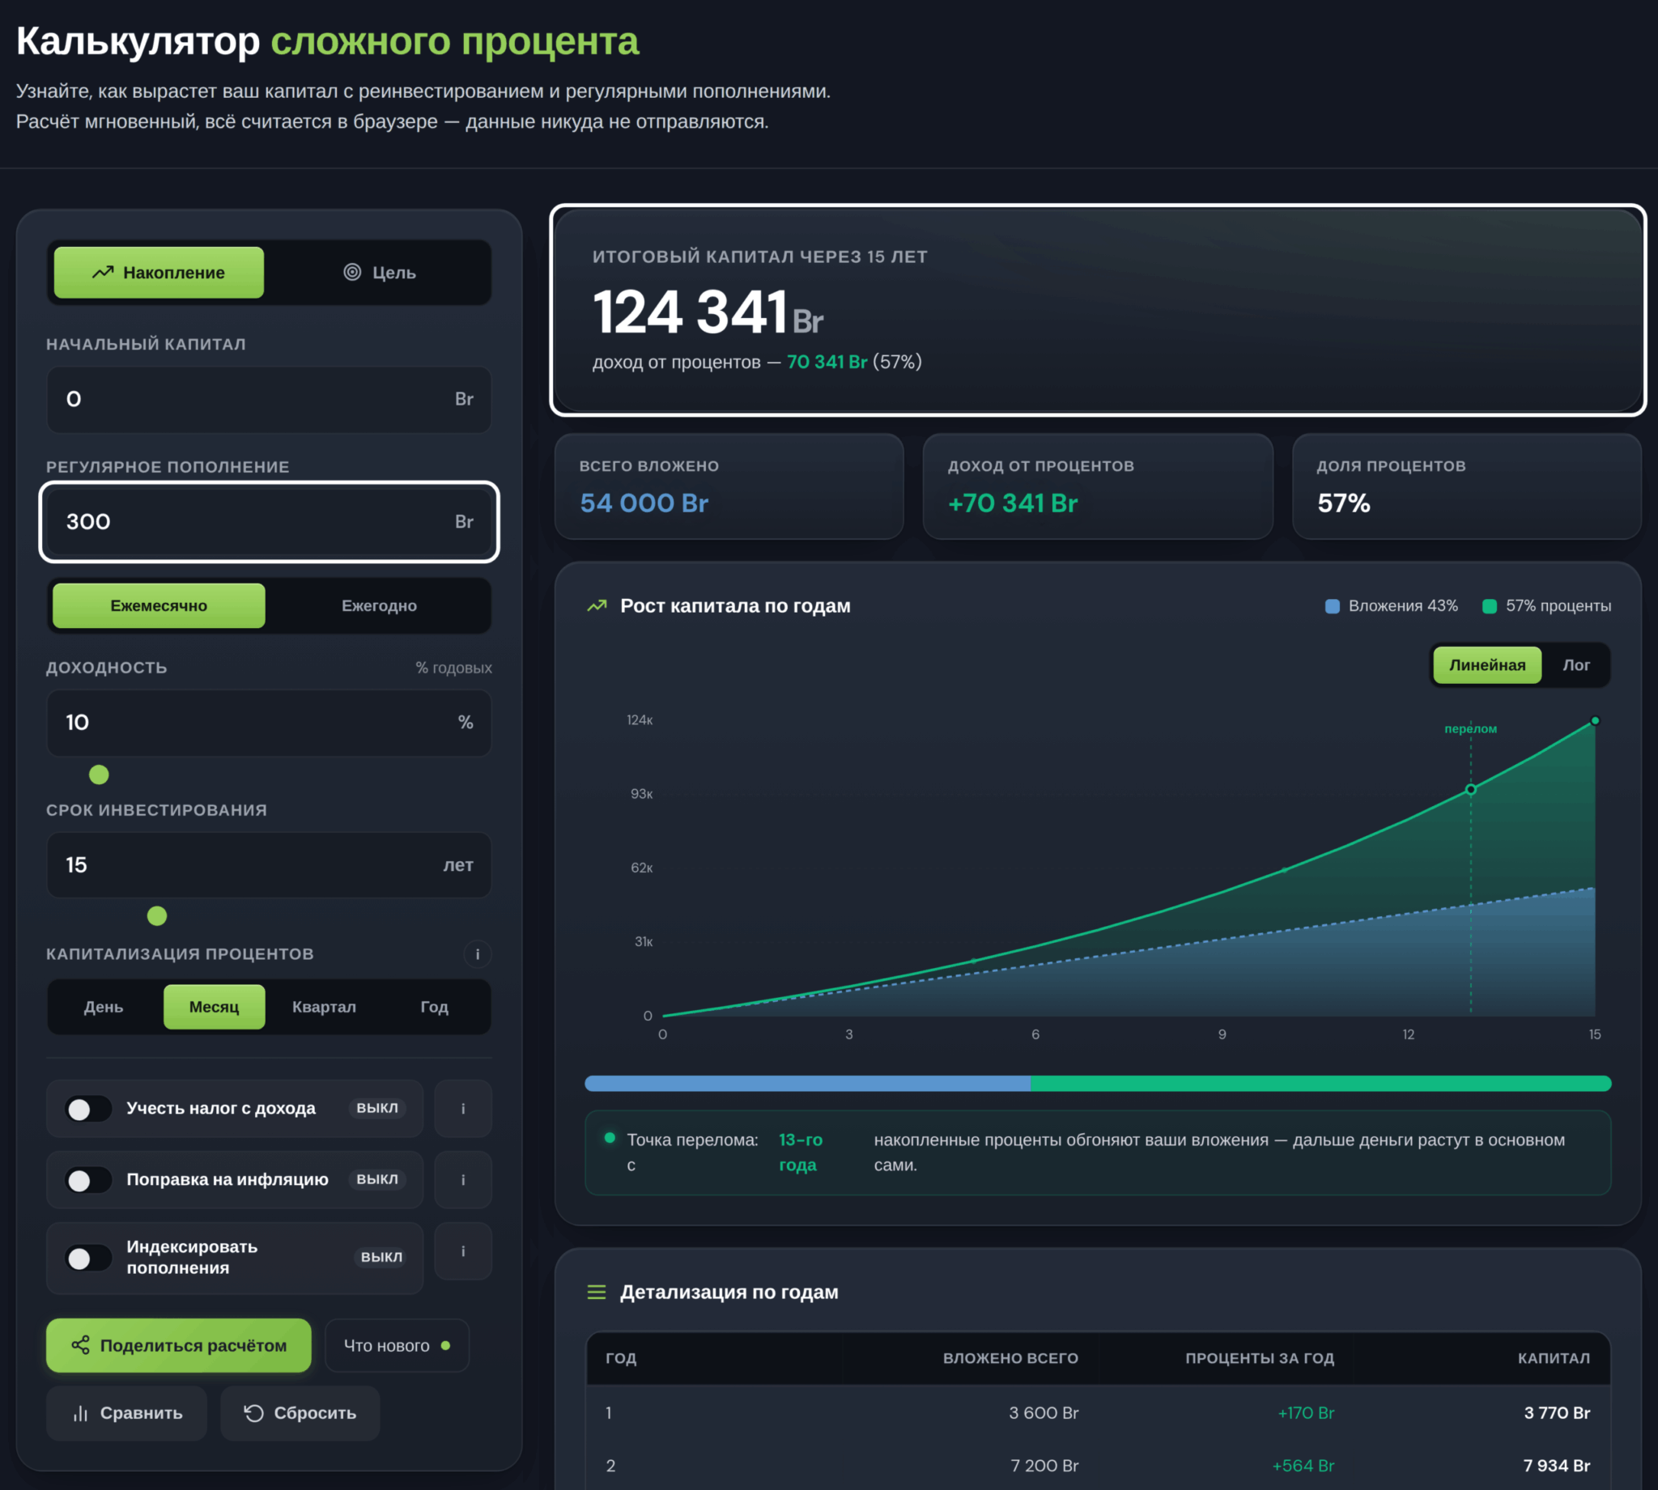1658x1490 pixels.
Task: Select Квартал capitalization option
Action: point(324,1007)
